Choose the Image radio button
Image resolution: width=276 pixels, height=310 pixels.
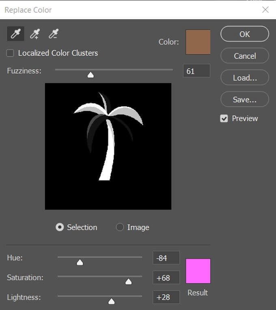120,227
